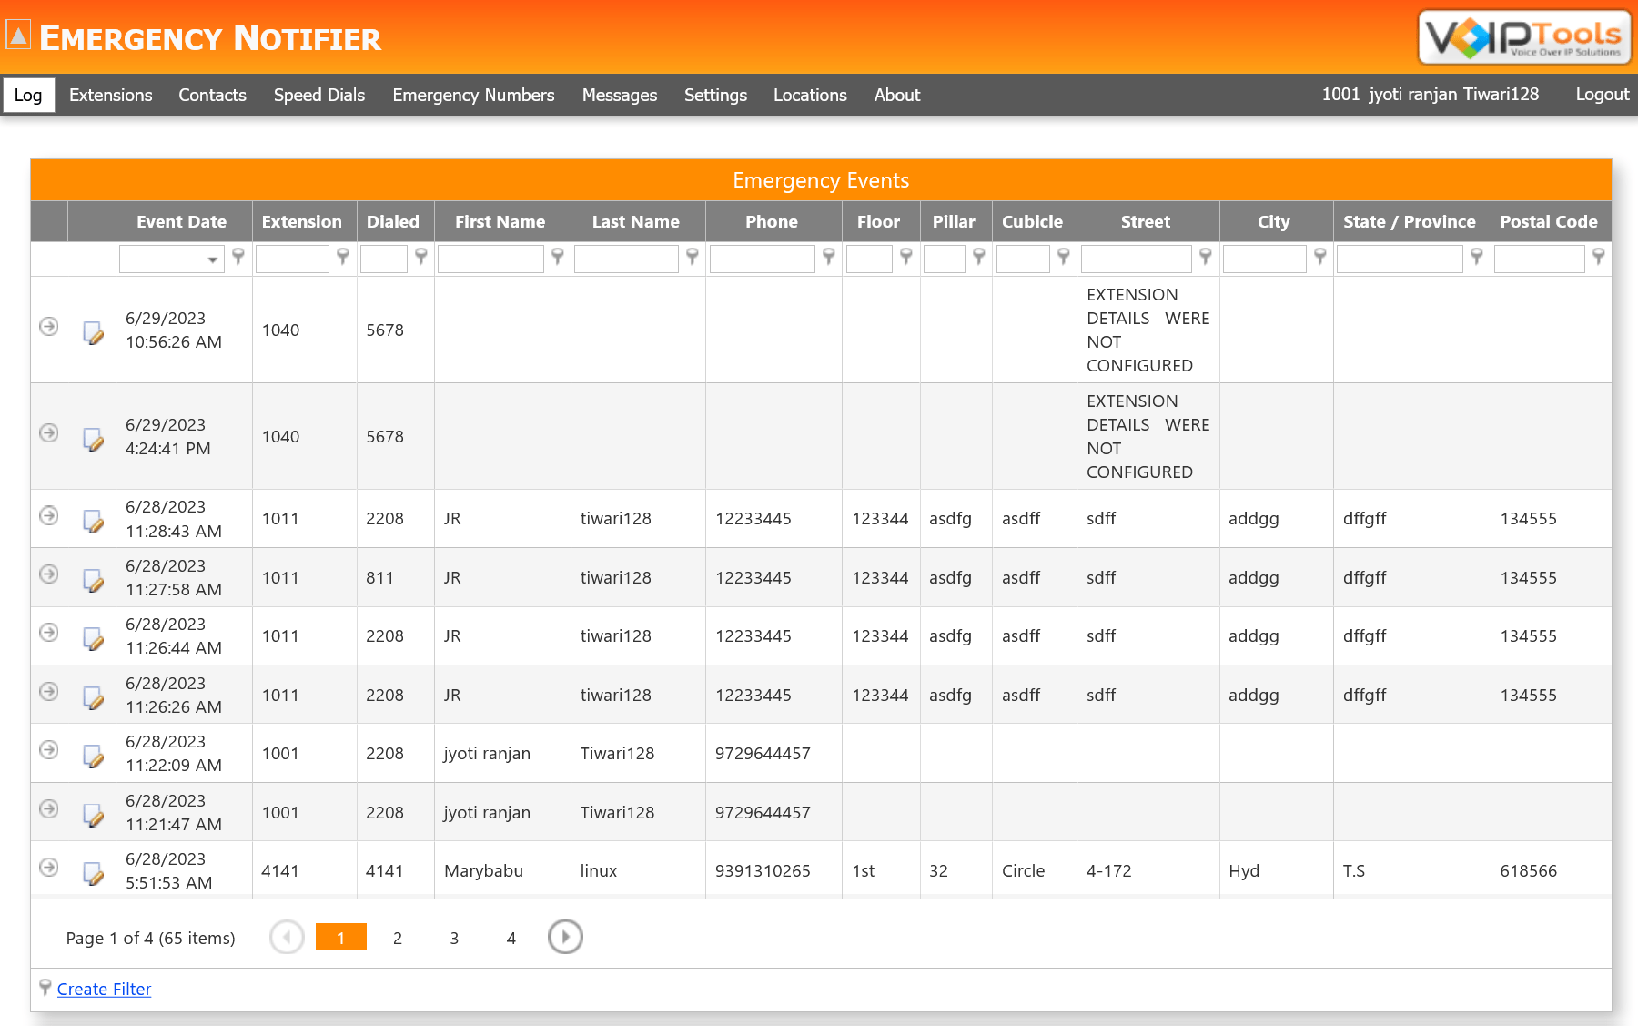The image size is (1638, 1026).
Task: Click the filter icon in the Postal Code column
Action: 1599,258
